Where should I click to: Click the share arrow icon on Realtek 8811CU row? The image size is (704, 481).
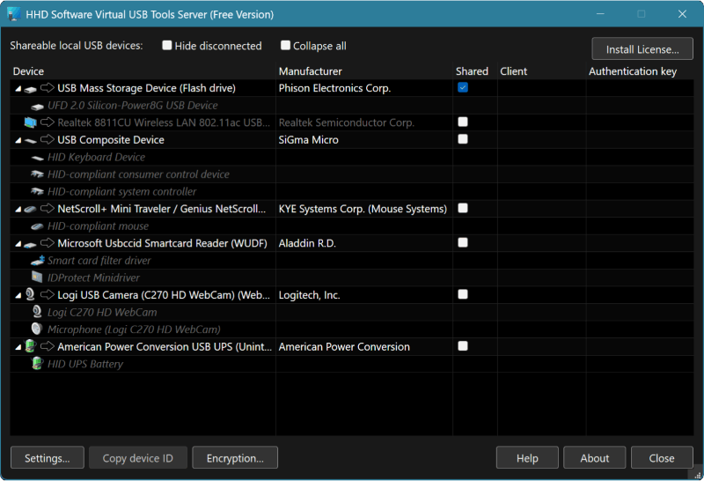[48, 122]
